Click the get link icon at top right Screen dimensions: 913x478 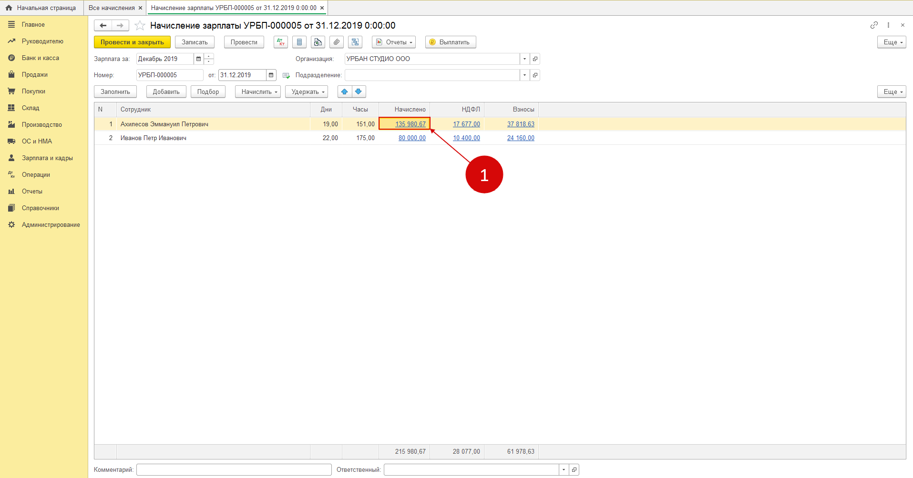tap(874, 25)
